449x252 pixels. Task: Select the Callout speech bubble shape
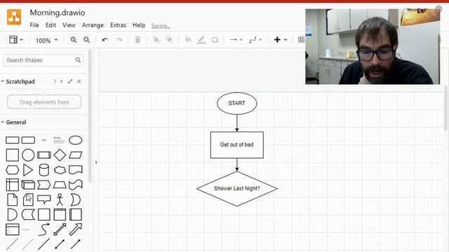click(x=44, y=199)
